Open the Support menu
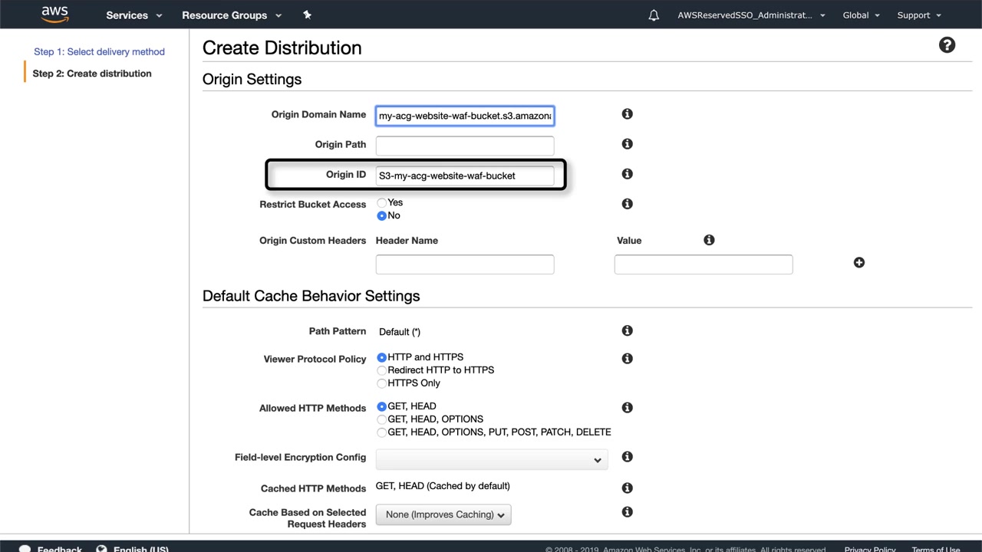This screenshot has height=552, width=982. (918, 15)
